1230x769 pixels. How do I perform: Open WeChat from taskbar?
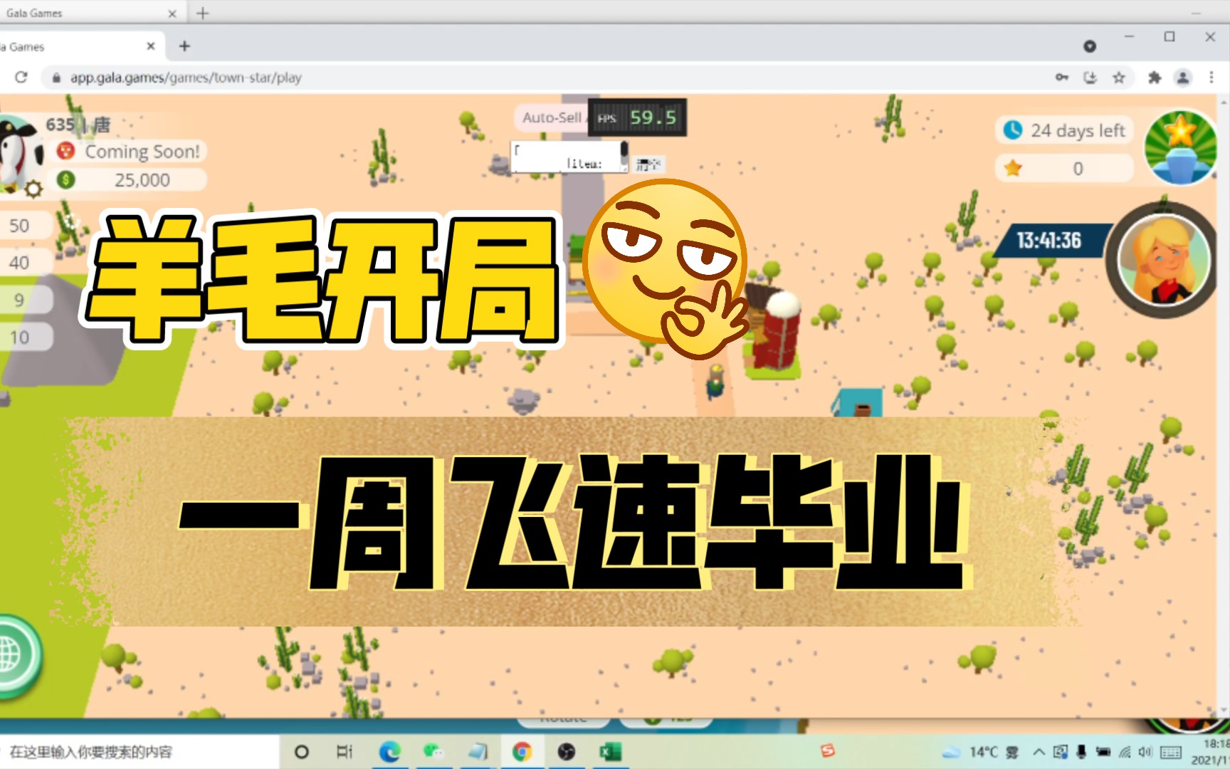tap(433, 752)
